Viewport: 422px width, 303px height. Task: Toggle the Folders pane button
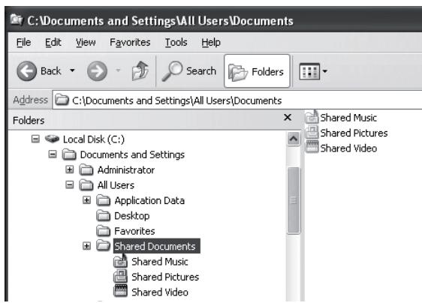tap(257, 71)
